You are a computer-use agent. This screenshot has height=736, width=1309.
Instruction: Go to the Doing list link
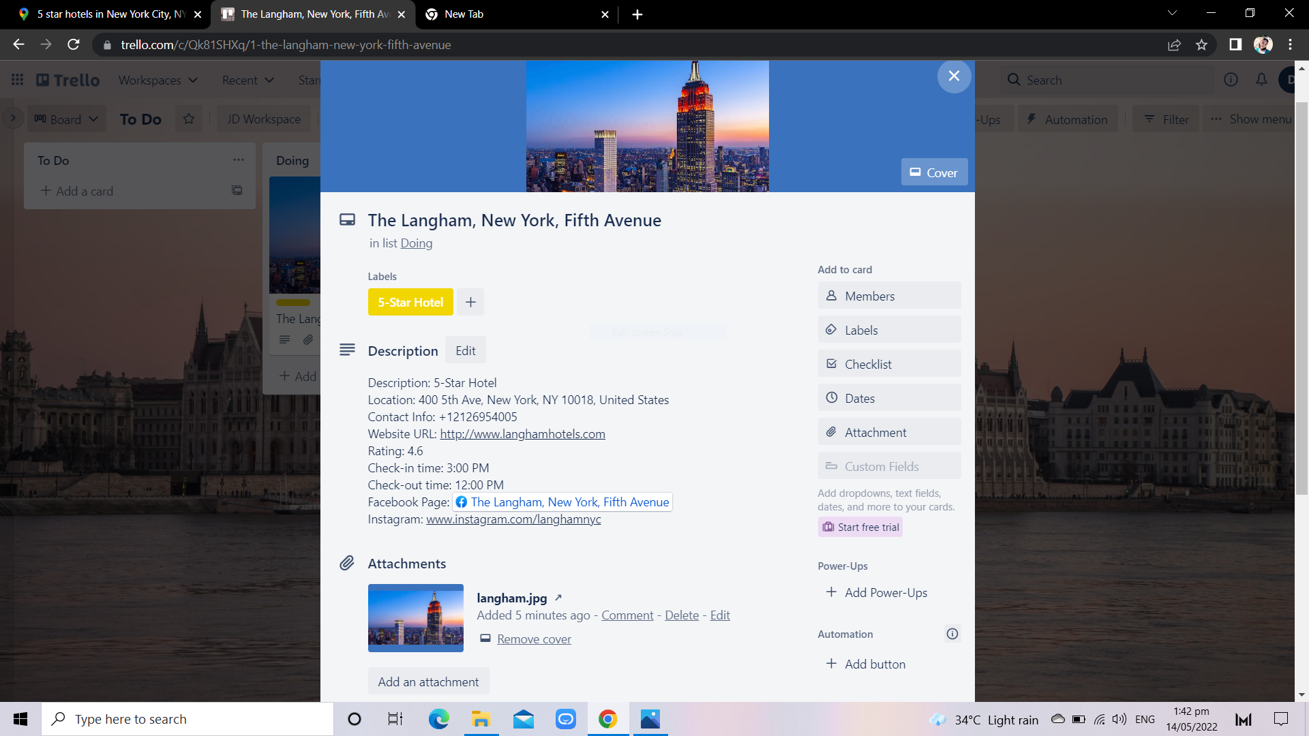[x=416, y=243]
